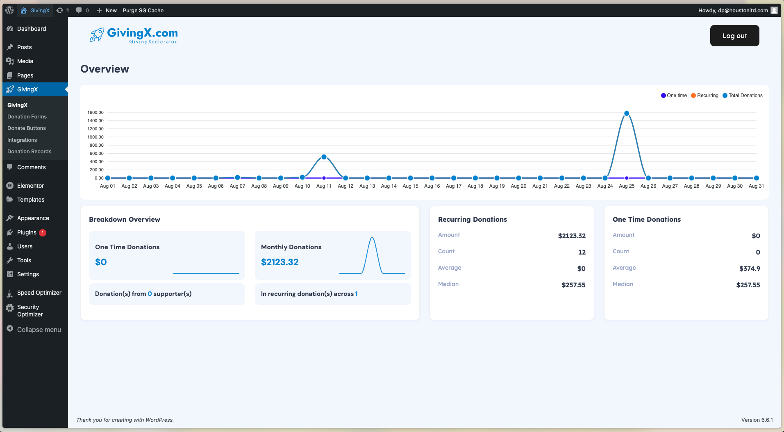Expand the Howdy user account menu
Viewport: 784px width, 432px height.
733,10
